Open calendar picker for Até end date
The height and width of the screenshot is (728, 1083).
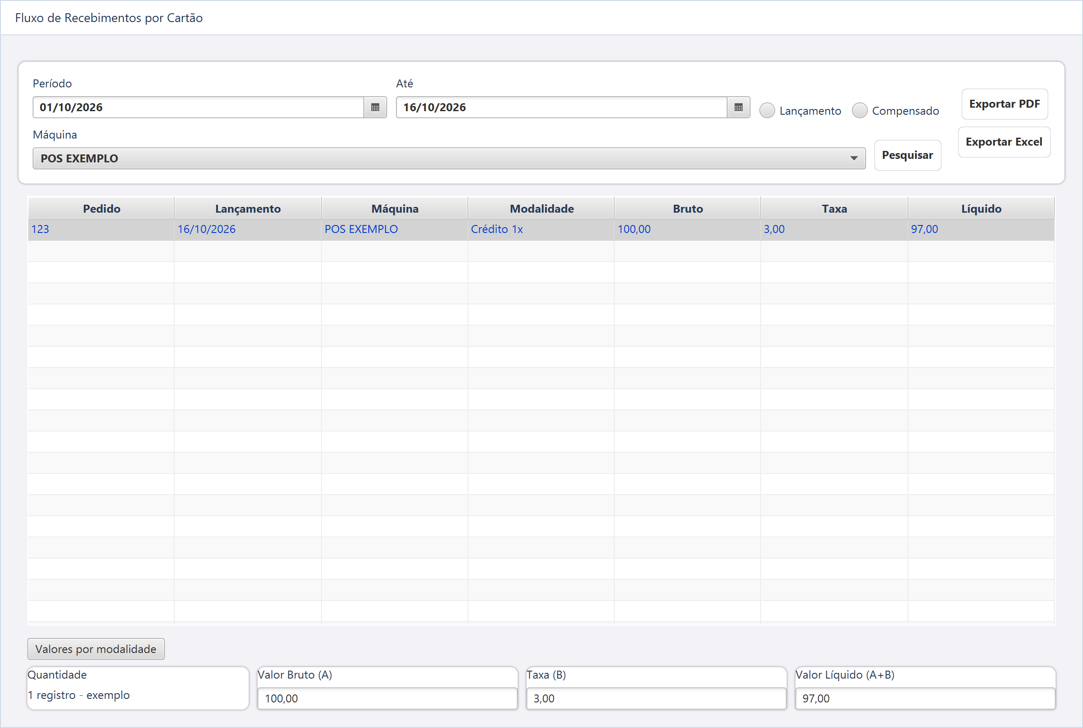738,107
